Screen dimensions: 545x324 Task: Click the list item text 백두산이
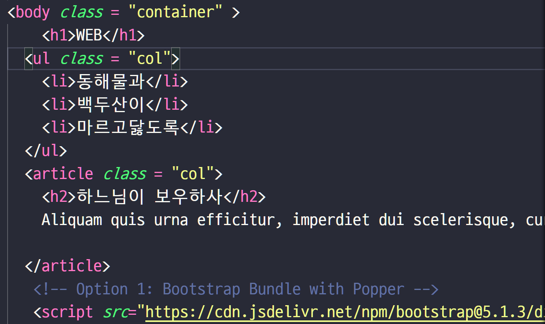click(110, 105)
